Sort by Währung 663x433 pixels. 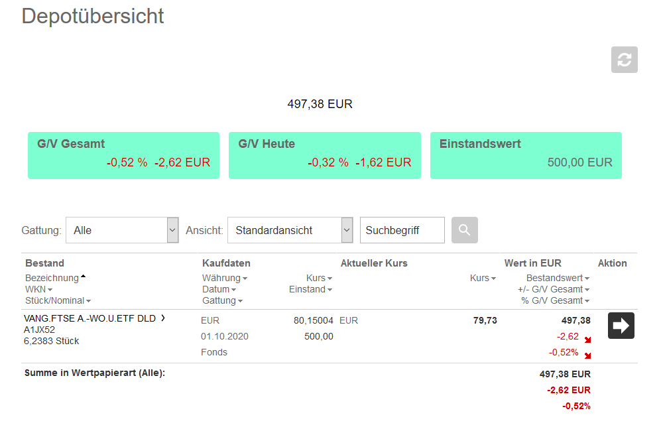(x=224, y=278)
